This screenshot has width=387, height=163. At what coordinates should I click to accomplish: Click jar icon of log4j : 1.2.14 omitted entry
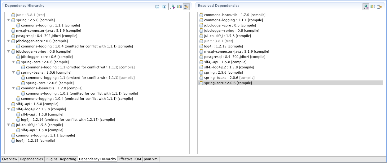tap(18, 120)
